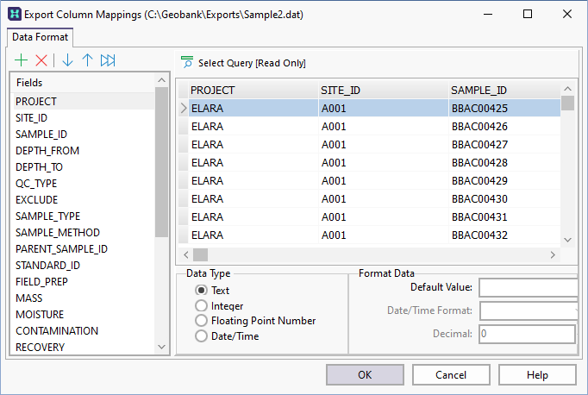Click the green plus add field icon
The width and height of the screenshot is (588, 395).
pos(22,60)
